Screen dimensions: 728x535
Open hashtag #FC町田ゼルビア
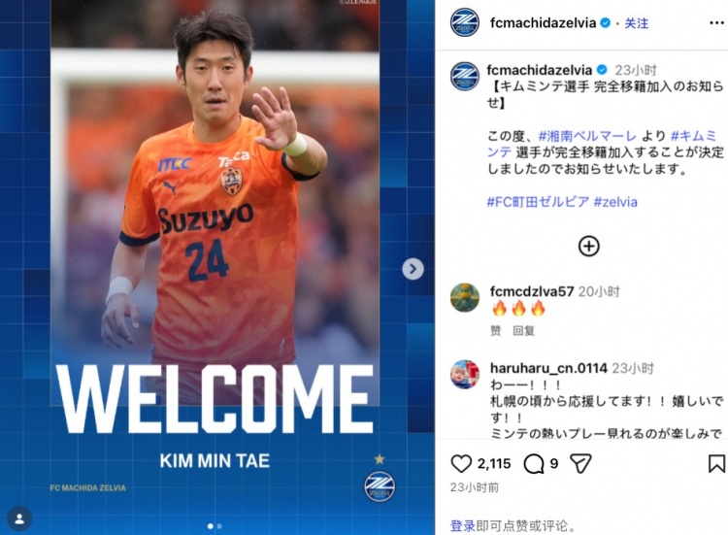538,202
